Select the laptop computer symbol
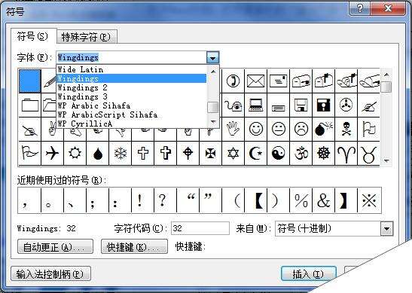The width and height of the screenshot is (412, 293). click(255, 105)
